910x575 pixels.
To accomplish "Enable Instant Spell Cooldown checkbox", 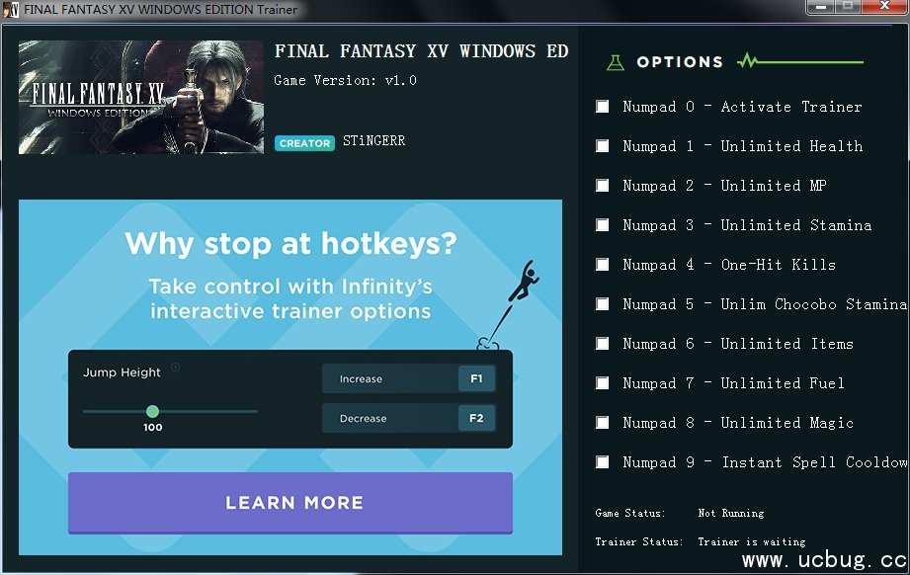I will tap(603, 461).
